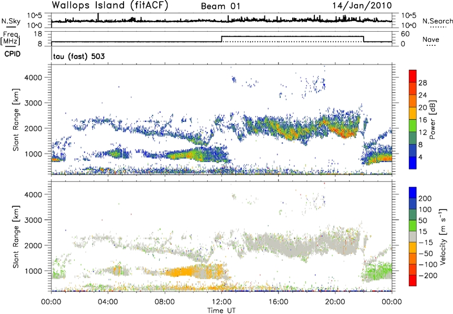Click the 'Time UT' axis title
This screenshot has width=453, height=314.
coord(221,311)
